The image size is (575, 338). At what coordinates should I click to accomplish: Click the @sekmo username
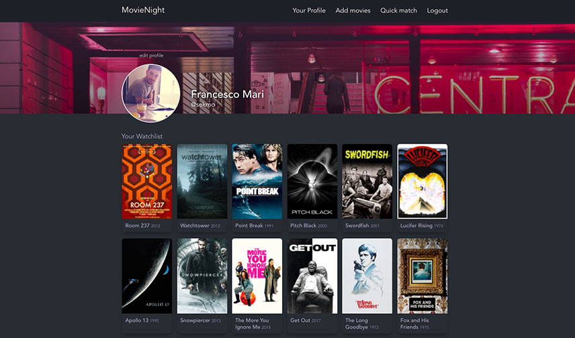tap(203, 105)
